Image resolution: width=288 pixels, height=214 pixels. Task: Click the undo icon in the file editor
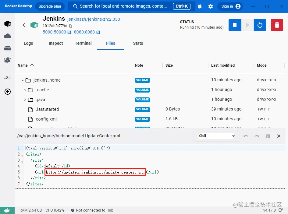[x=246, y=136]
